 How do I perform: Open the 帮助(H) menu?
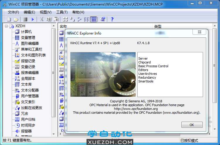coord(78,12)
